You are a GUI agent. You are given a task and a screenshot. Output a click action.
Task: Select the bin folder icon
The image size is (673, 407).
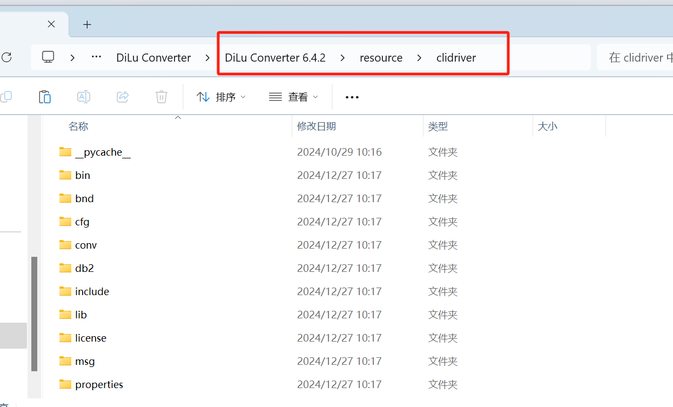65,175
